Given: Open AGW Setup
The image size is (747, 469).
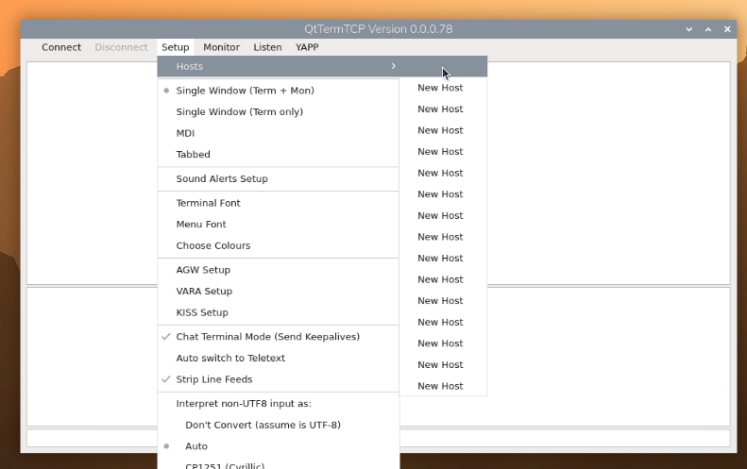Looking at the screenshot, I should coord(203,270).
